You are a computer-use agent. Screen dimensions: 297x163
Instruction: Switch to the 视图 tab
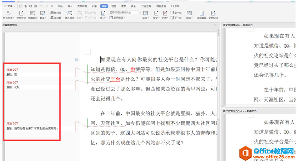pos(114,6)
